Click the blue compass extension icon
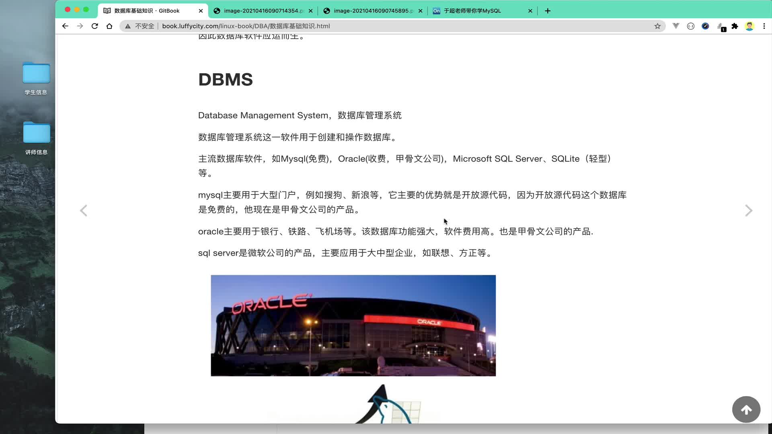This screenshot has height=434, width=772. click(705, 26)
